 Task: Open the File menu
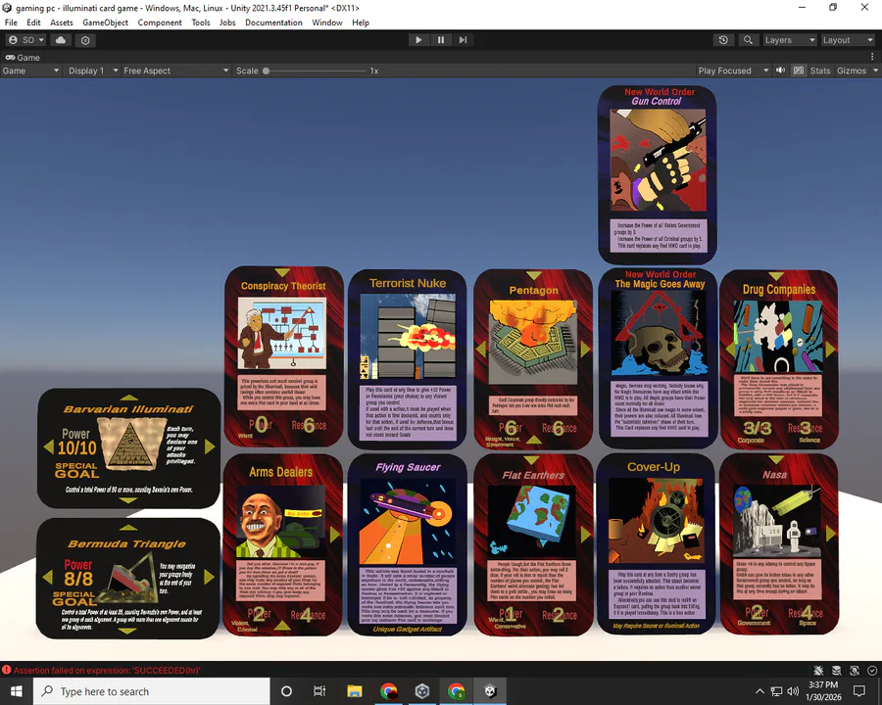(11, 23)
